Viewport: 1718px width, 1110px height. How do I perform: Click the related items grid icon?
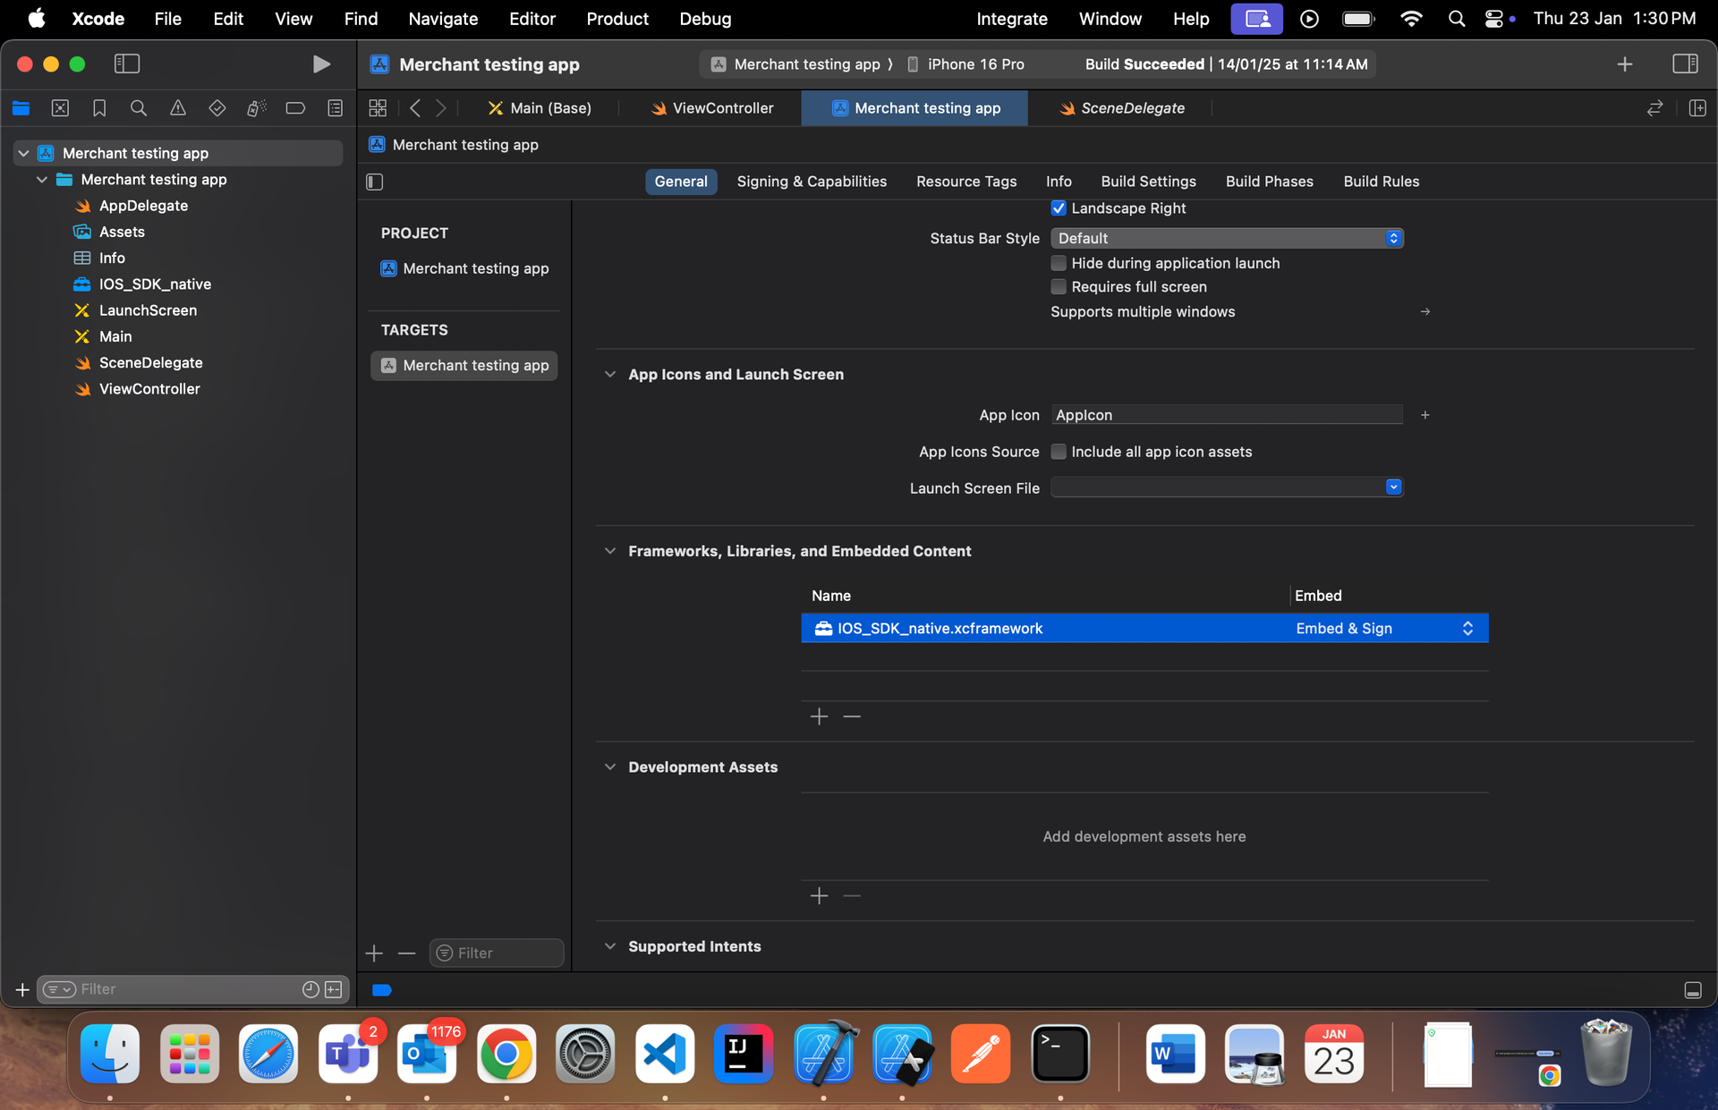pyautogui.click(x=378, y=108)
